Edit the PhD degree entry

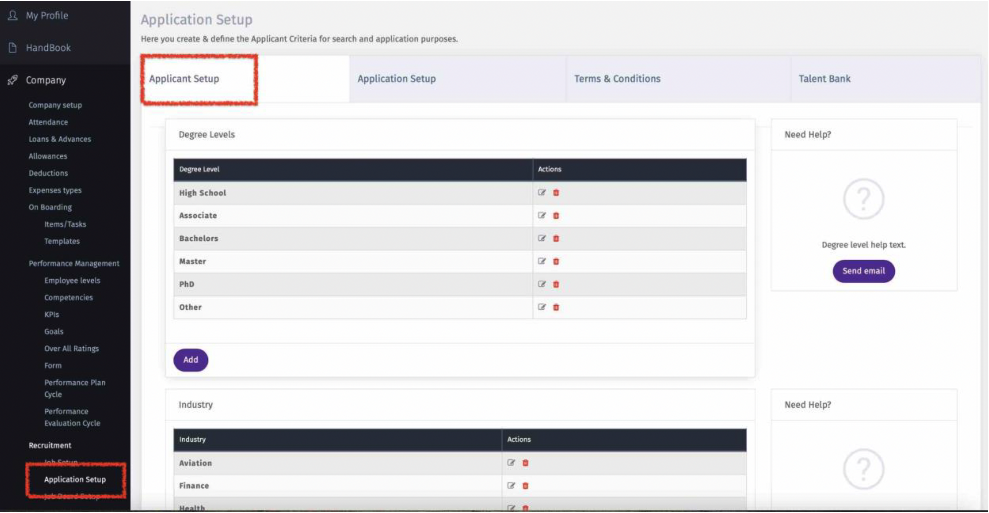542,284
